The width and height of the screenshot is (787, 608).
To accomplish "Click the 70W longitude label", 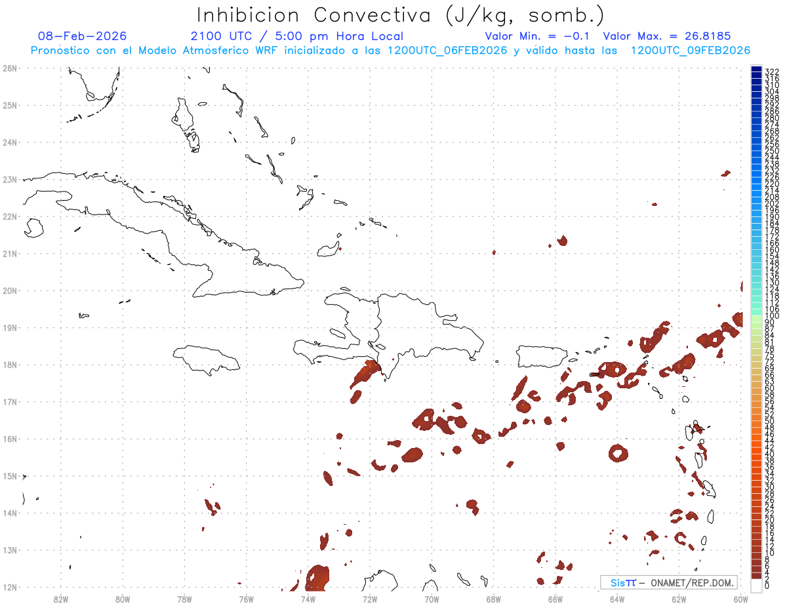I will pos(432,599).
